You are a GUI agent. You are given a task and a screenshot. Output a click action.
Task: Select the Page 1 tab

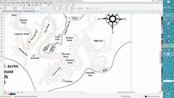pyautogui.click(x=22, y=92)
